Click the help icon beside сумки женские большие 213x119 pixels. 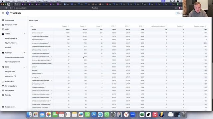tap(49, 36)
